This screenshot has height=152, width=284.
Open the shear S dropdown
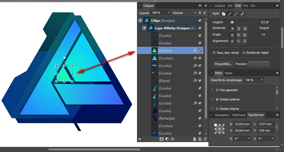pyautogui.click(x=272, y=139)
